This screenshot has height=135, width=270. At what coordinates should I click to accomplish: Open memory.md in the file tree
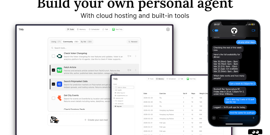pos(119,98)
